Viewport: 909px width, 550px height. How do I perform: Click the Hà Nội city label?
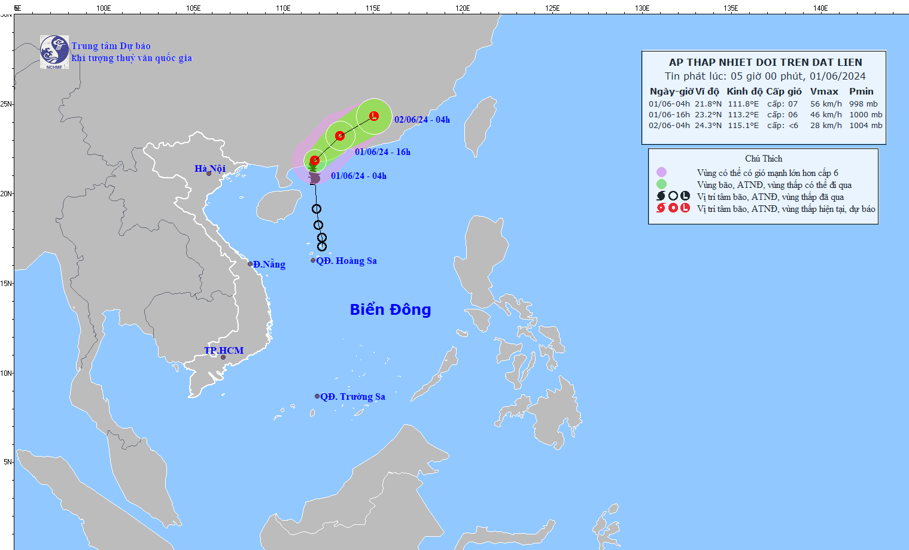211,168
